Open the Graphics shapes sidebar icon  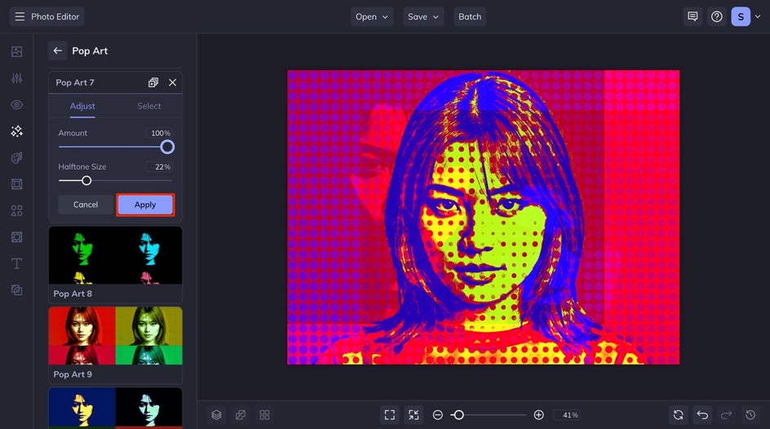click(16, 210)
